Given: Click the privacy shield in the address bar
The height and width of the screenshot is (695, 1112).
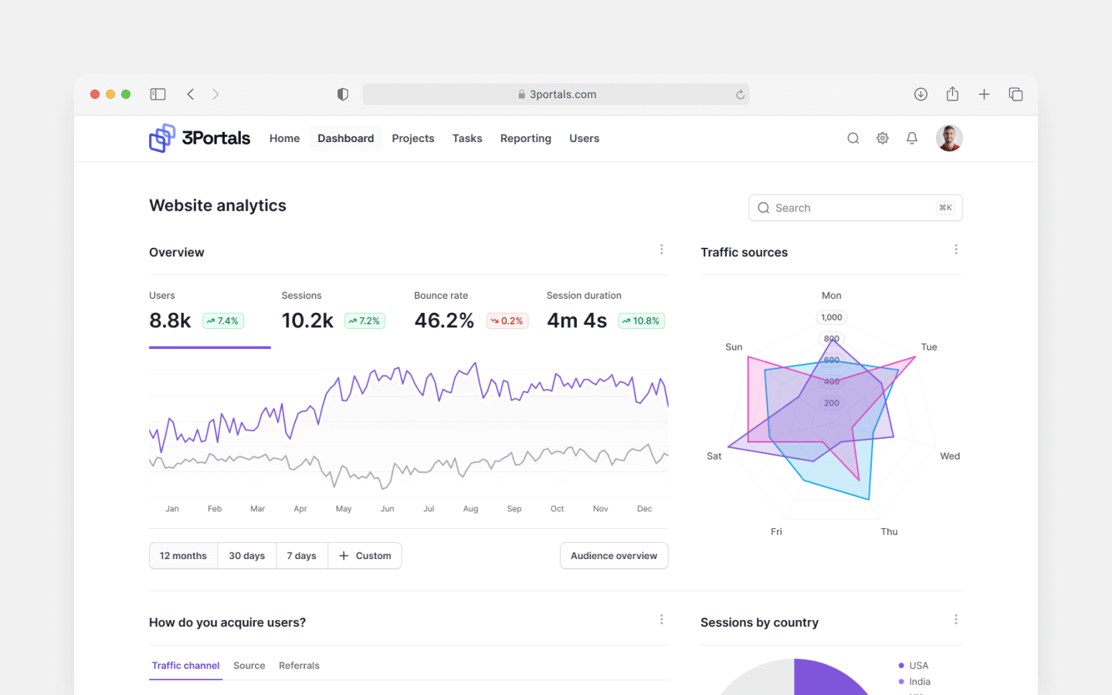Looking at the screenshot, I should 342,93.
